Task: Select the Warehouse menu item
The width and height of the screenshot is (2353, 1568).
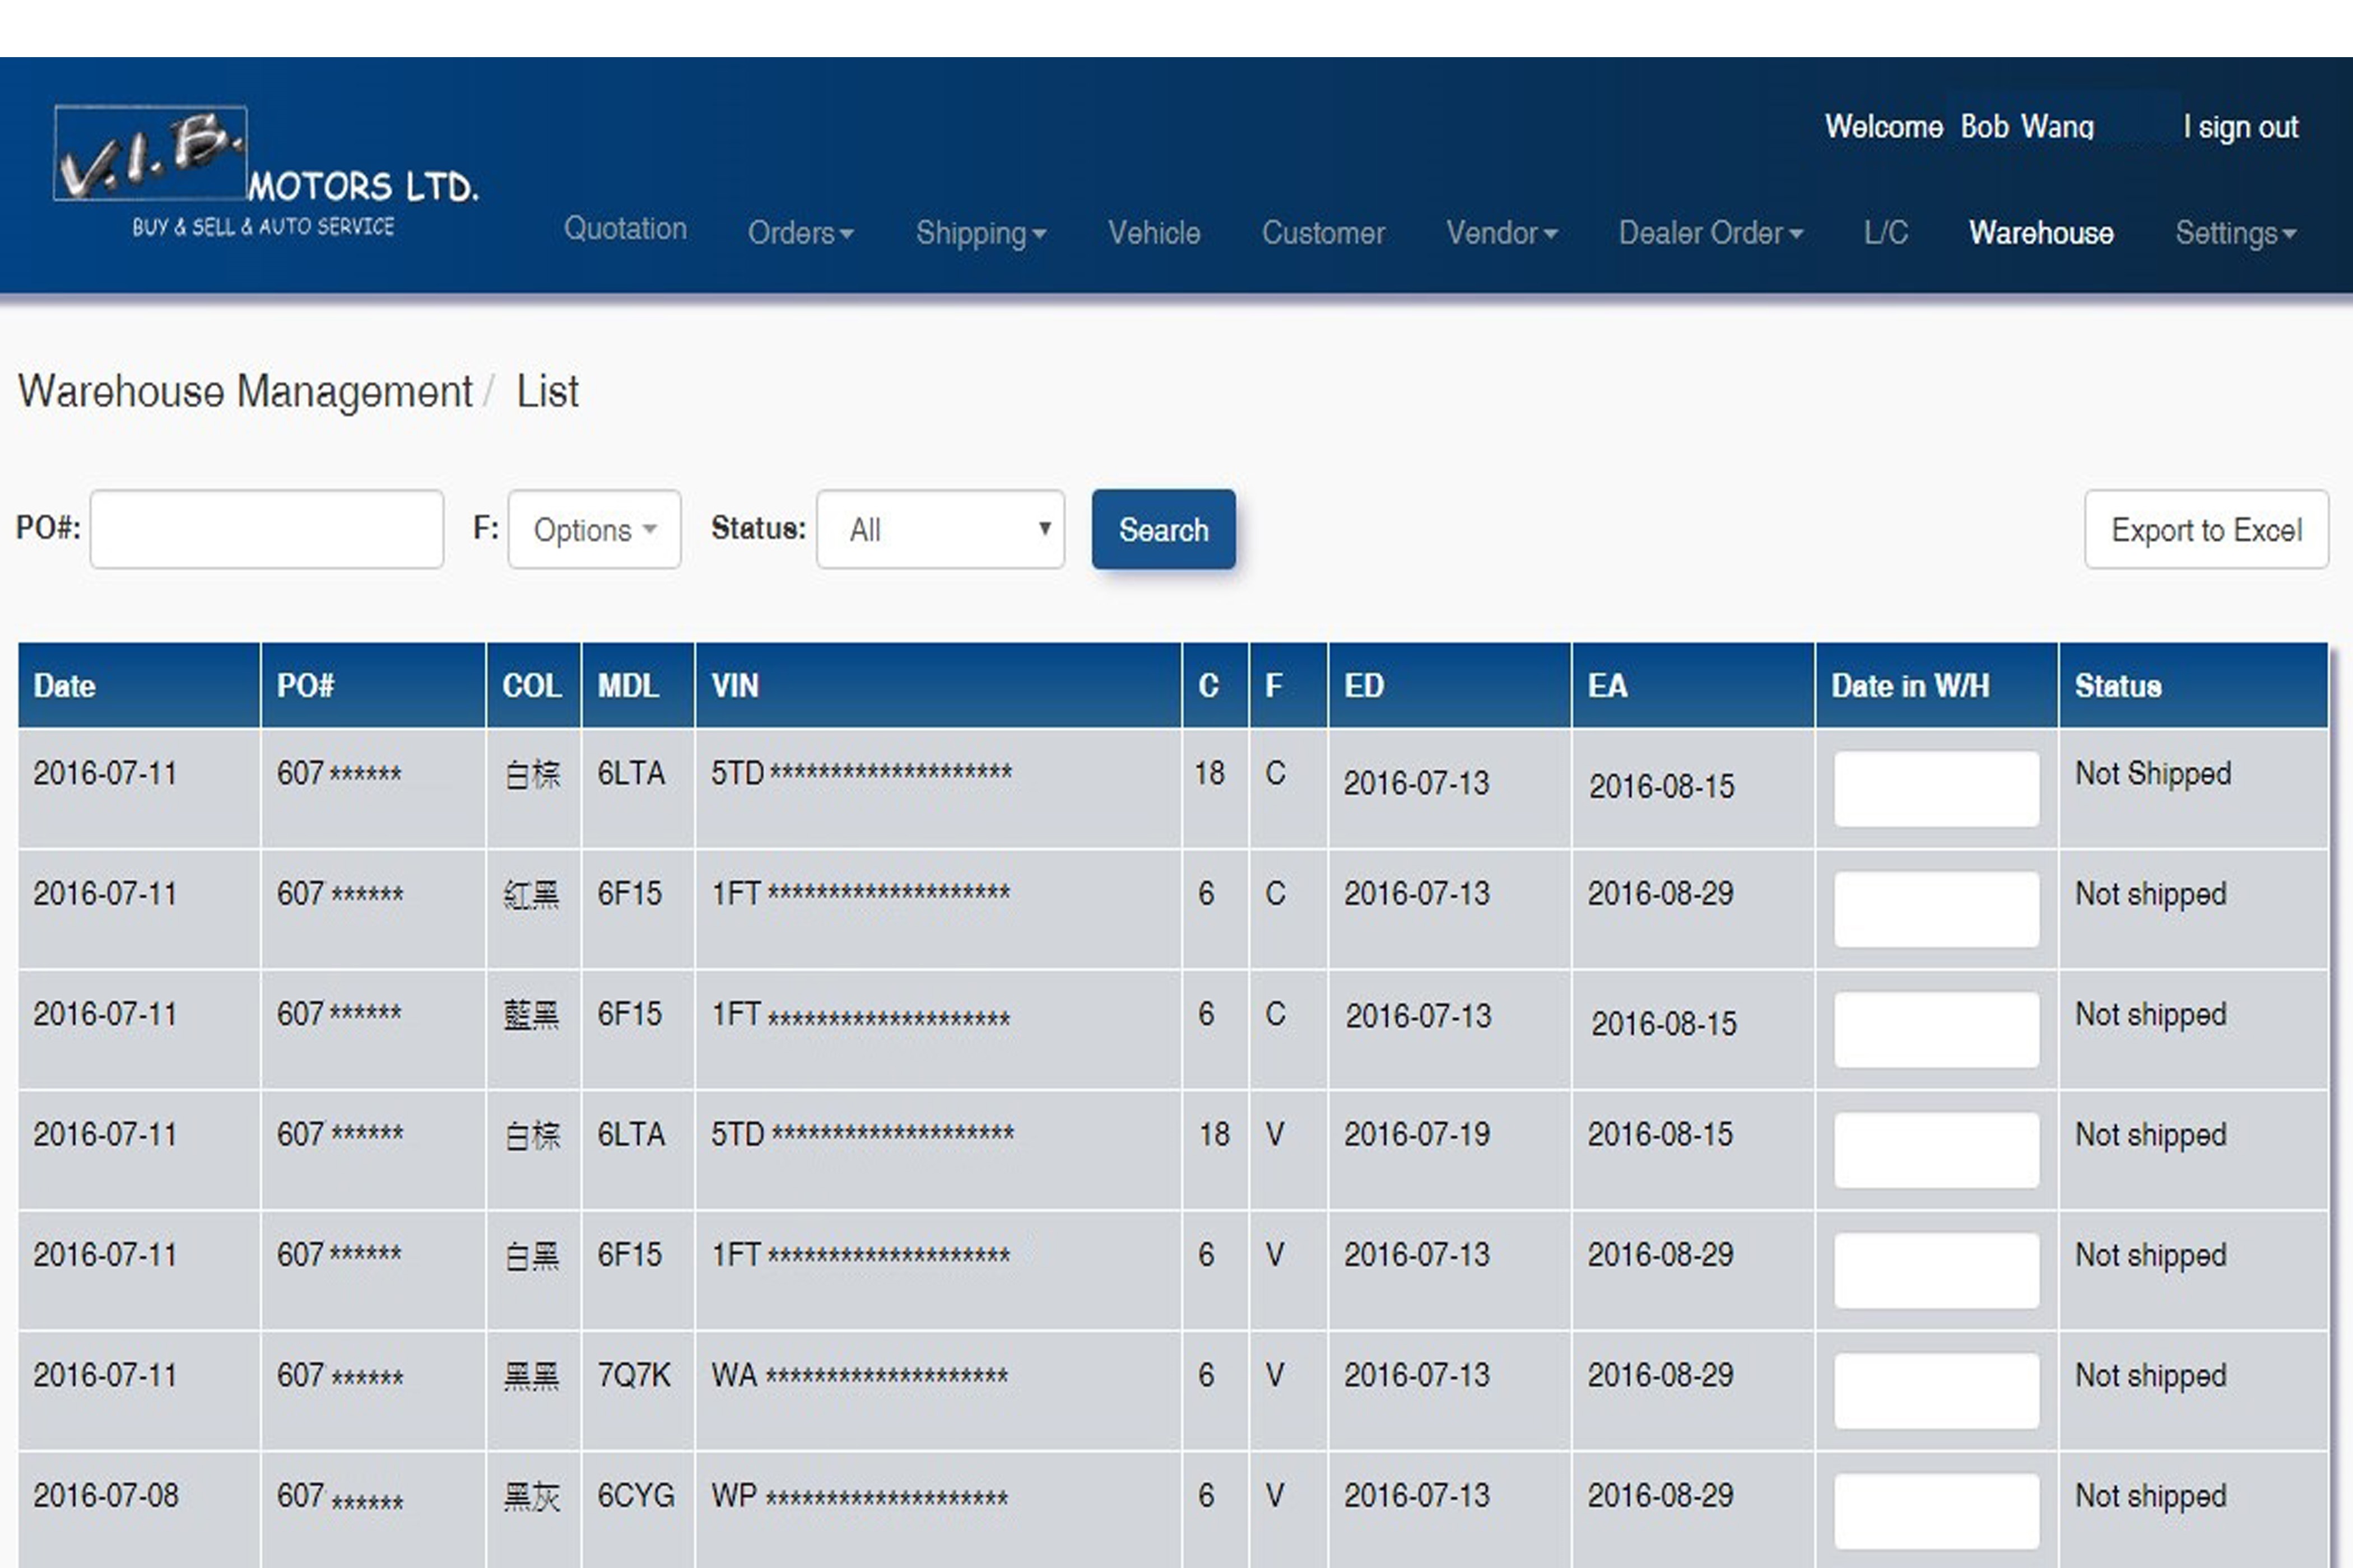Action: (x=2041, y=233)
